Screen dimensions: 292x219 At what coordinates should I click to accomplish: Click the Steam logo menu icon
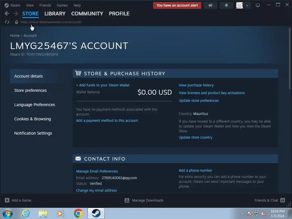coord(7,5)
